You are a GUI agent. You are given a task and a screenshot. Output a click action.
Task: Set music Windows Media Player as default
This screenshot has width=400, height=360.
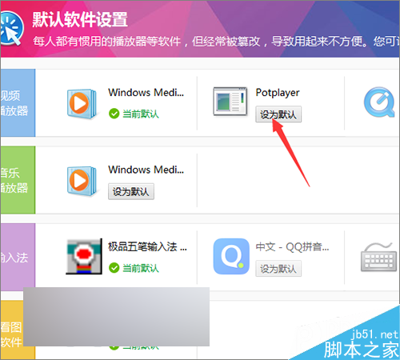coord(131,191)
